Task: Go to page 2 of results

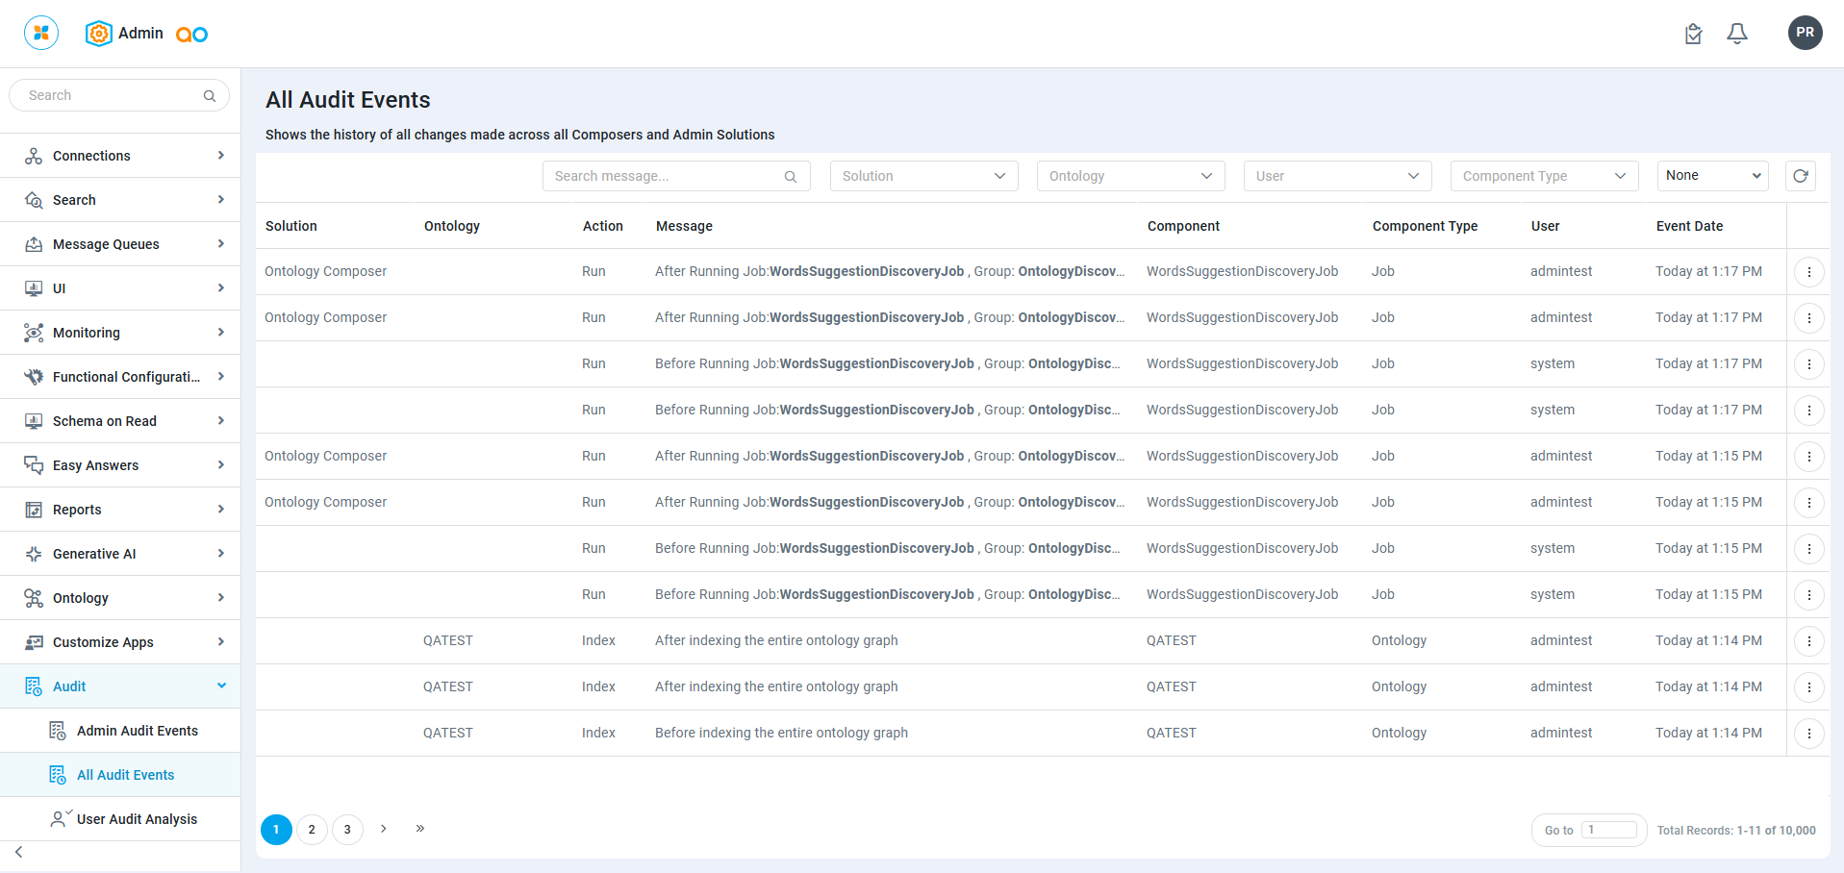Action: click(x=312, y=830)
